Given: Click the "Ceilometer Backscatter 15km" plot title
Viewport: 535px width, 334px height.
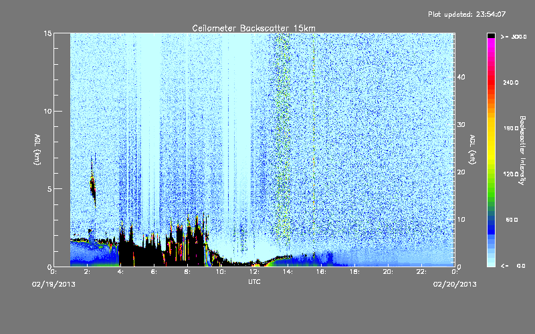Looking at the screenshot, I should 254,28.
